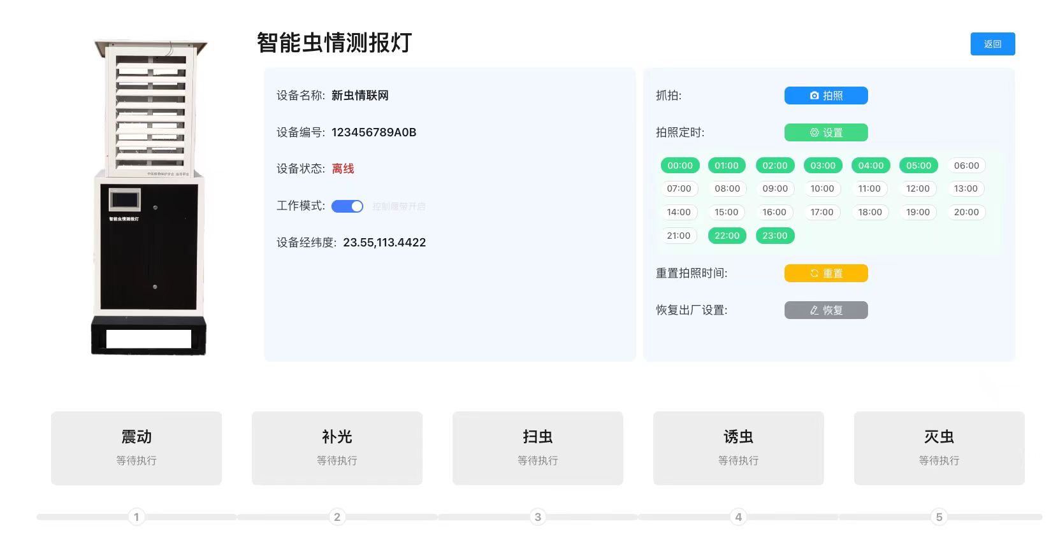Toggle the 03:00 time slot
1058x547 pixels.
pyautogui.click(x=823, y=166)
